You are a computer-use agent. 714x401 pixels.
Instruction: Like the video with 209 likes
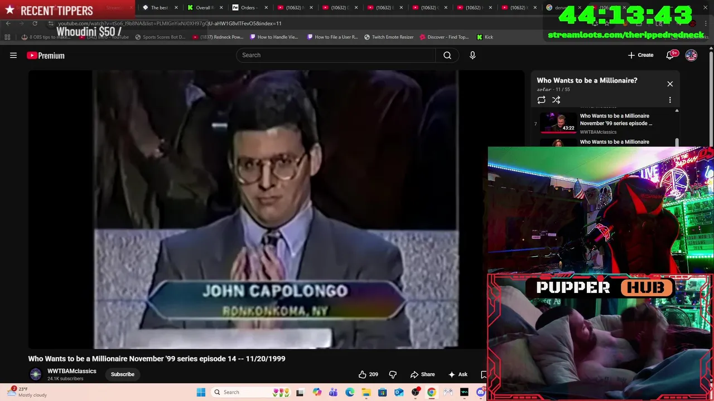click(x=368, y=374)
